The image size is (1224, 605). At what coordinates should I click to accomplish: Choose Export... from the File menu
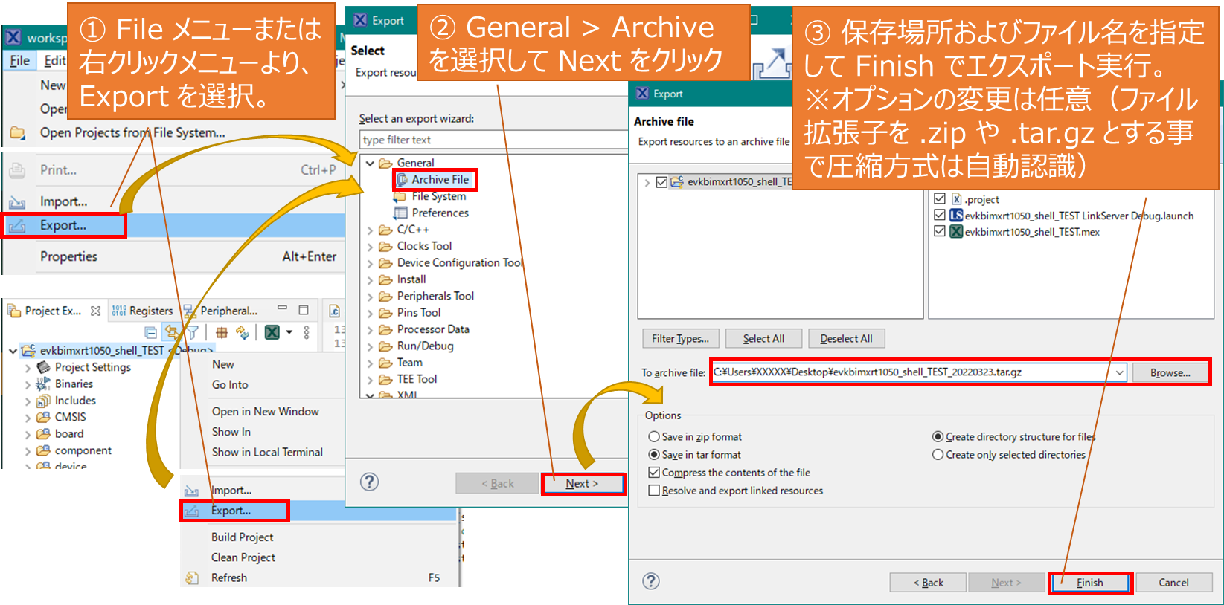coord(63,225)
